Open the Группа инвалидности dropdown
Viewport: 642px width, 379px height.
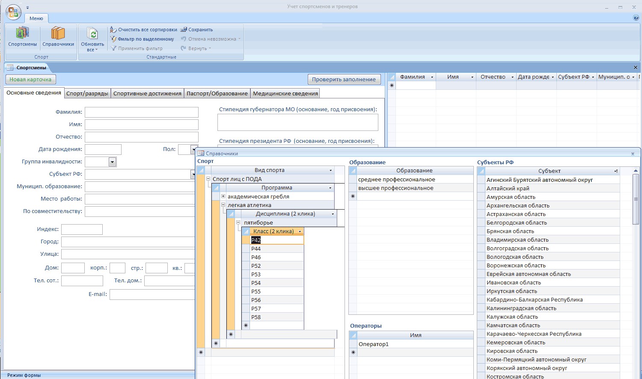tap(112, 162)
